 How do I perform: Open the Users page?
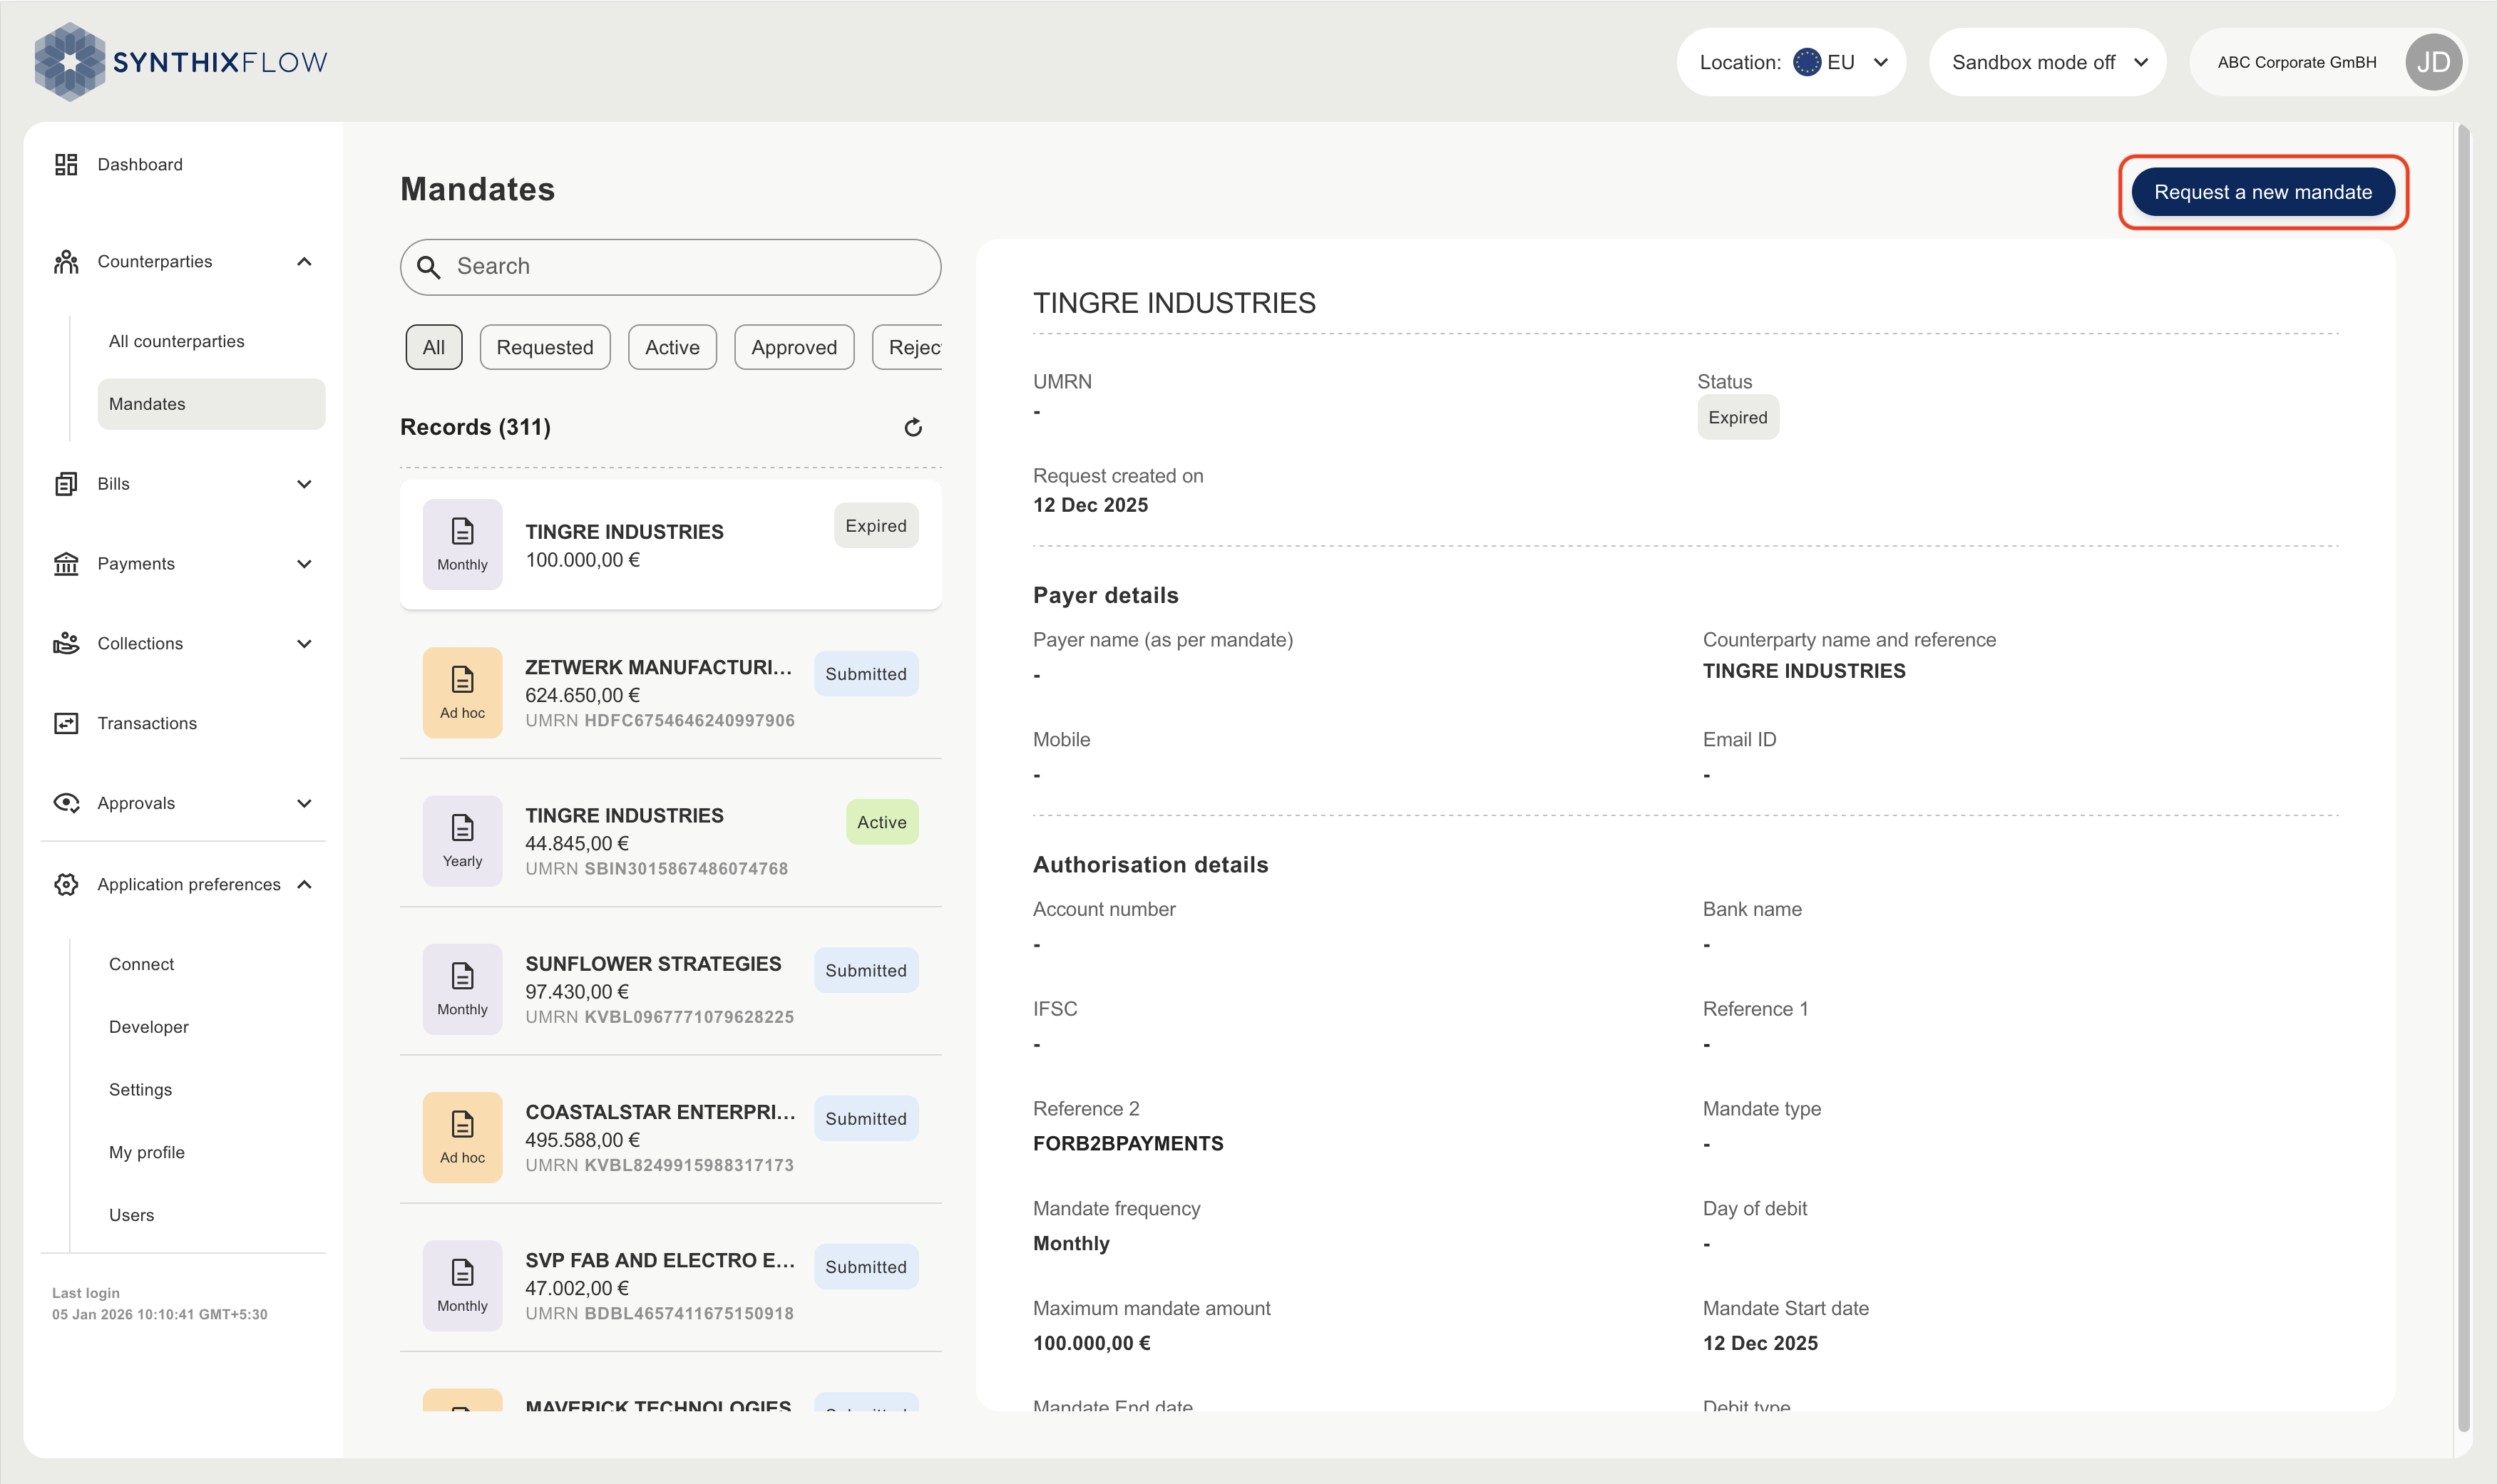[x=132, y=1215]
